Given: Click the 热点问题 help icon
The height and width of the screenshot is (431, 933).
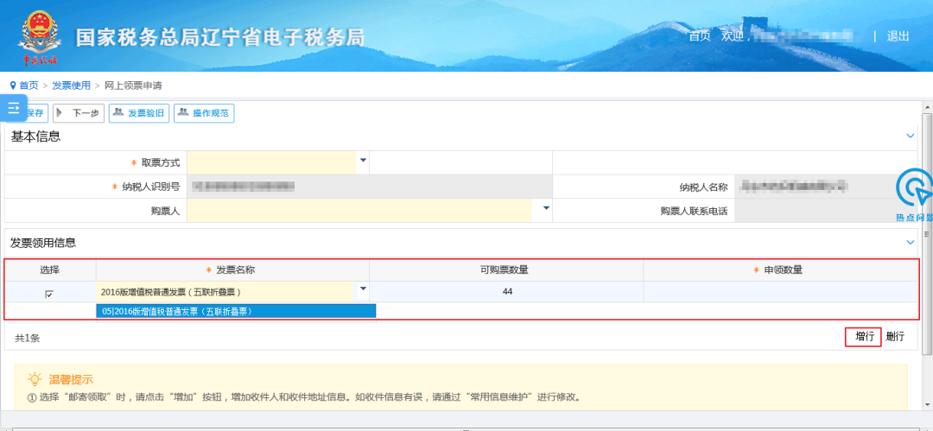Looking at the screenshot, I should tap(915, 195).
